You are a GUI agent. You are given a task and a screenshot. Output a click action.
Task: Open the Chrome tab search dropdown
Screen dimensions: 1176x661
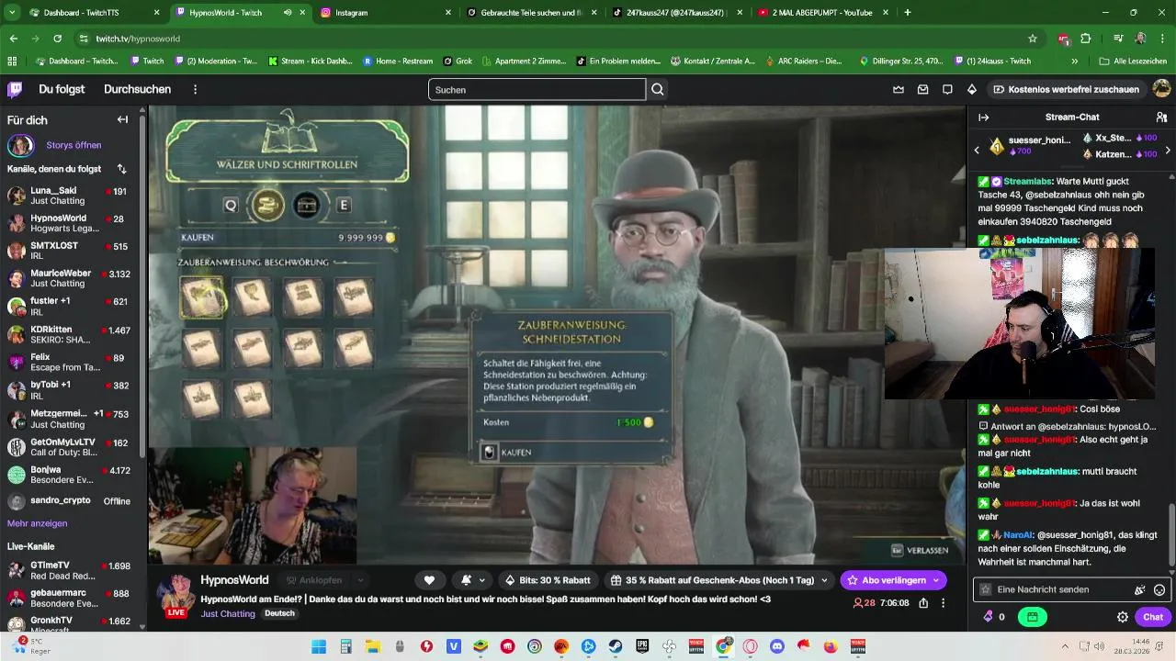coord(13,13)
